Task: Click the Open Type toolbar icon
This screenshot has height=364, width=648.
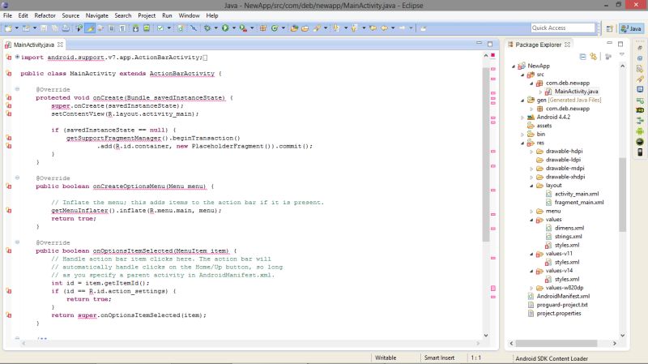Action: click(294, 28)
